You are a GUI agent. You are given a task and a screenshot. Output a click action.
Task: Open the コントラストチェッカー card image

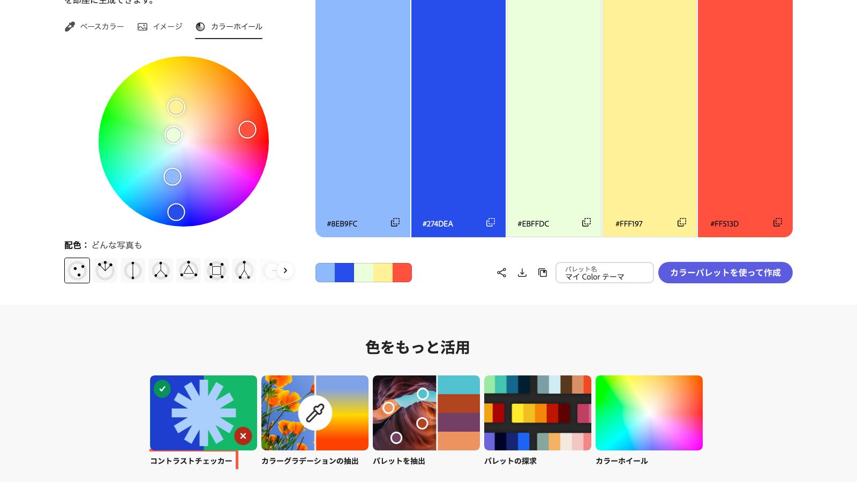click(204, 413)
